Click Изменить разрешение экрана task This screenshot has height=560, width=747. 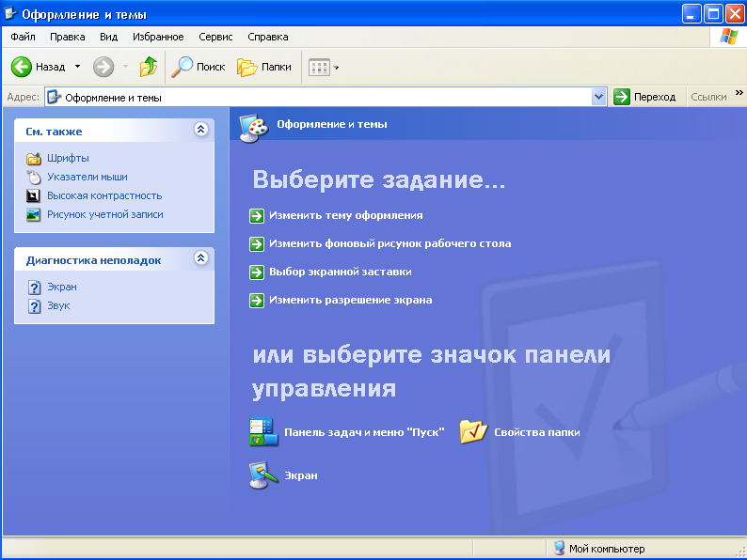point(351,300)
